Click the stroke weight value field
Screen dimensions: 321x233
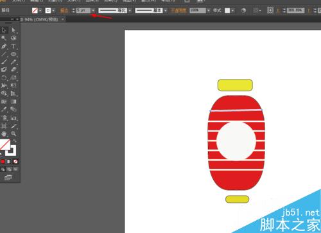(83, 10)
